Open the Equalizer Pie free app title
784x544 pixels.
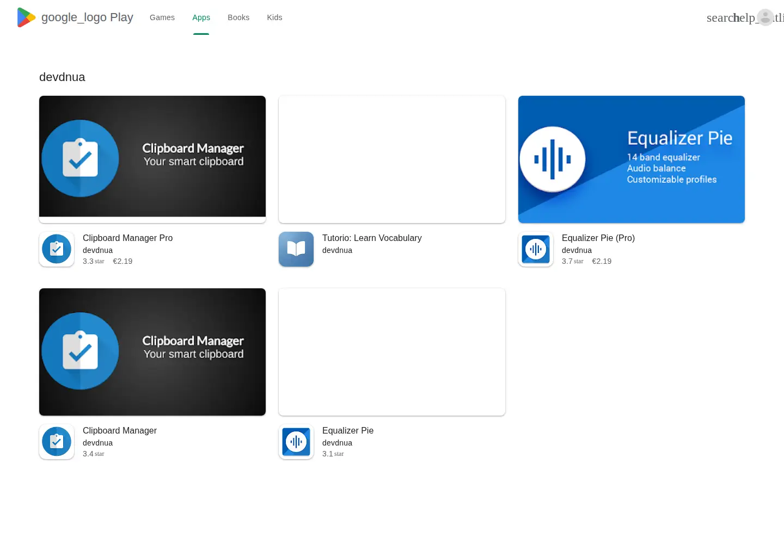348,430
